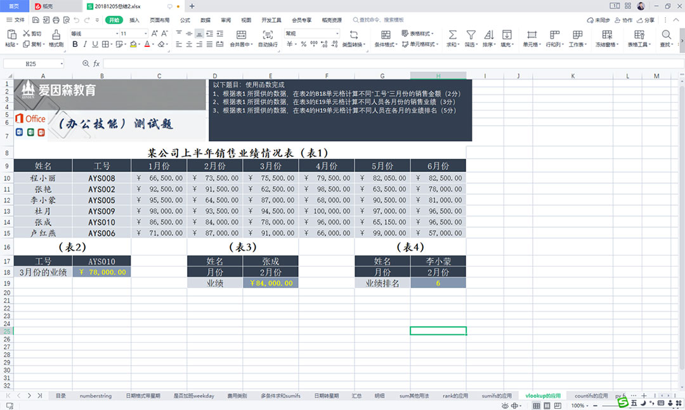685x410 pixels.
Task: Switch to the 公式 ribbon tab
Action: [186, 20]
